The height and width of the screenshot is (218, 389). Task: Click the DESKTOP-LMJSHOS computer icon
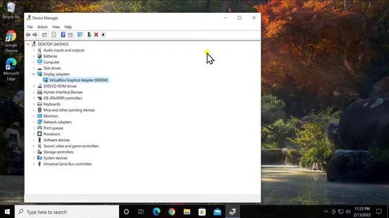point(34,44)
